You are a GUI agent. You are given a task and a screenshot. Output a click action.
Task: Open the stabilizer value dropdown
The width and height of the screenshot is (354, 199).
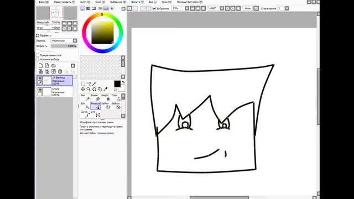point(287,8)
